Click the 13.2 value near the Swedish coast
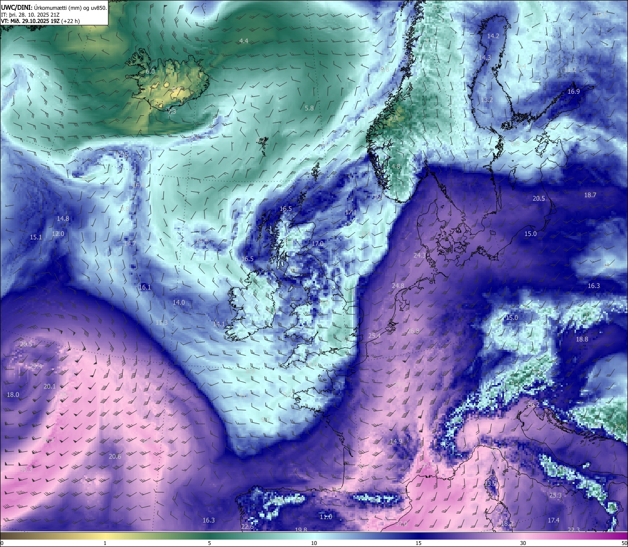628x547 pixels. [487, 100]
